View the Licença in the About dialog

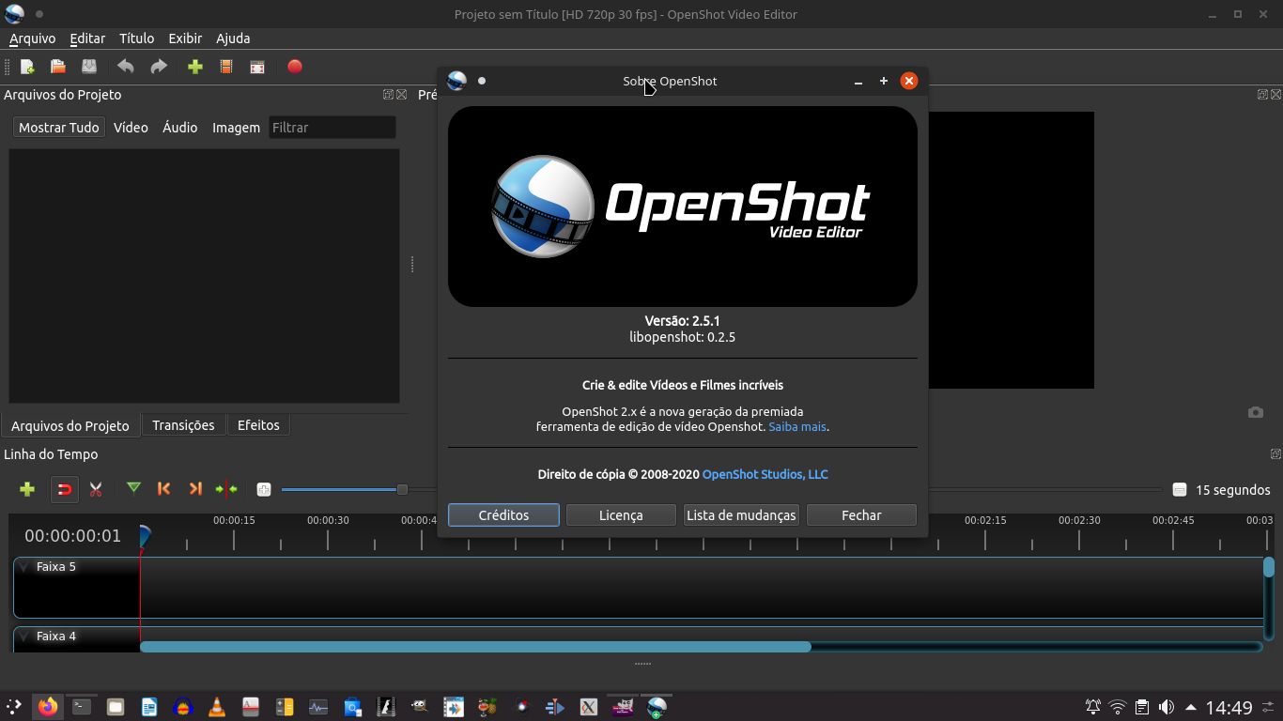point(621,514)
